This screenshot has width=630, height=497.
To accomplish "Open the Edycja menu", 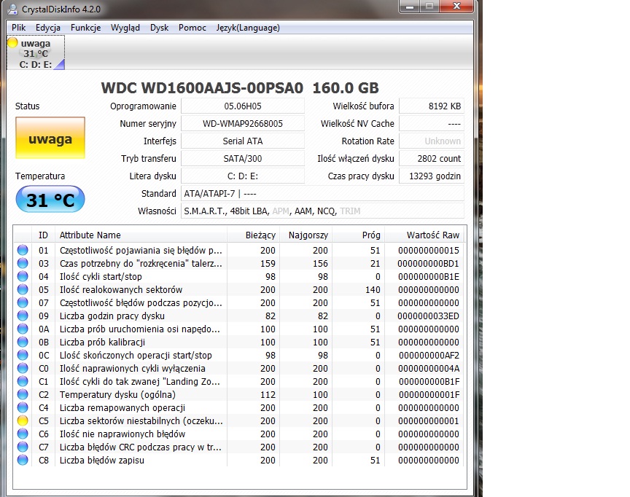I will (x=48, y=28).
